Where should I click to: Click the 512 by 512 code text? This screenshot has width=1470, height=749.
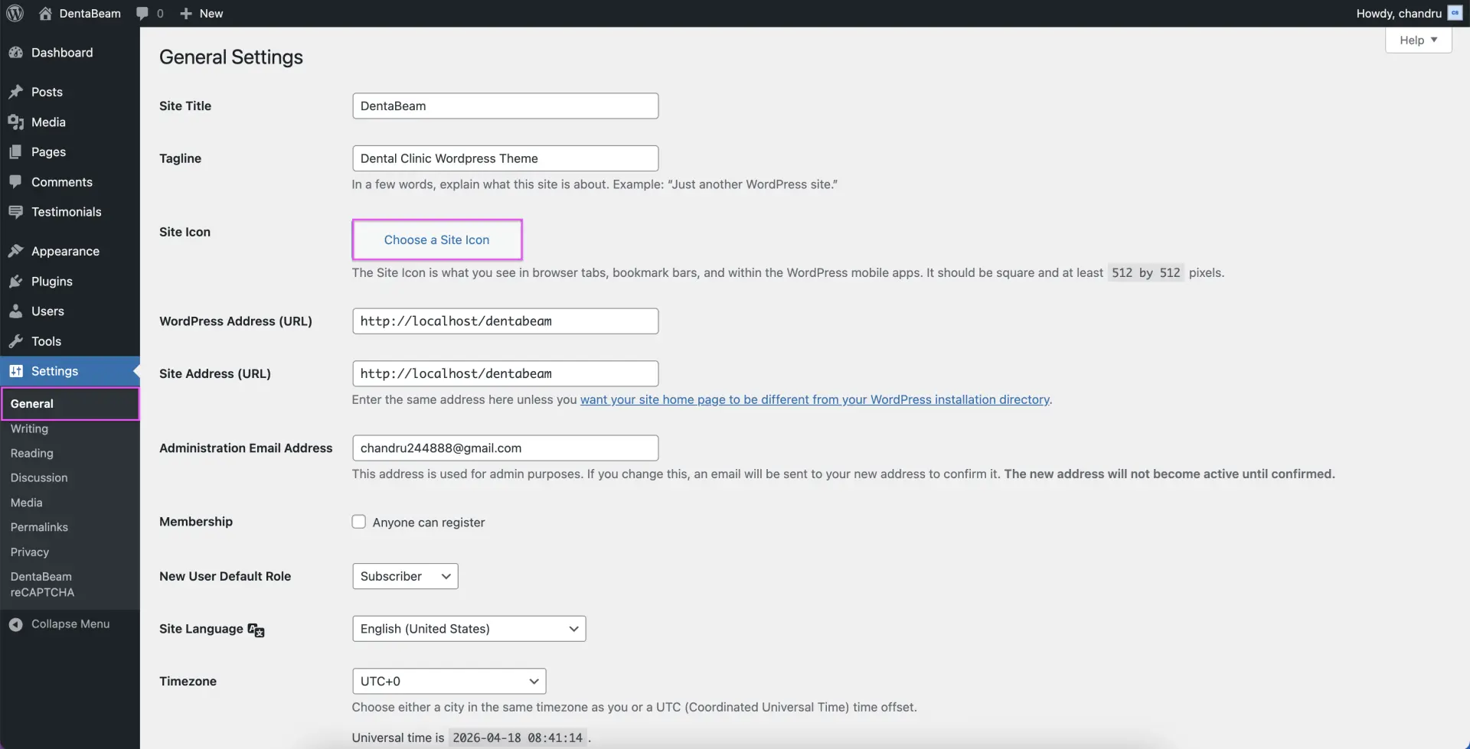(1145, 272)
